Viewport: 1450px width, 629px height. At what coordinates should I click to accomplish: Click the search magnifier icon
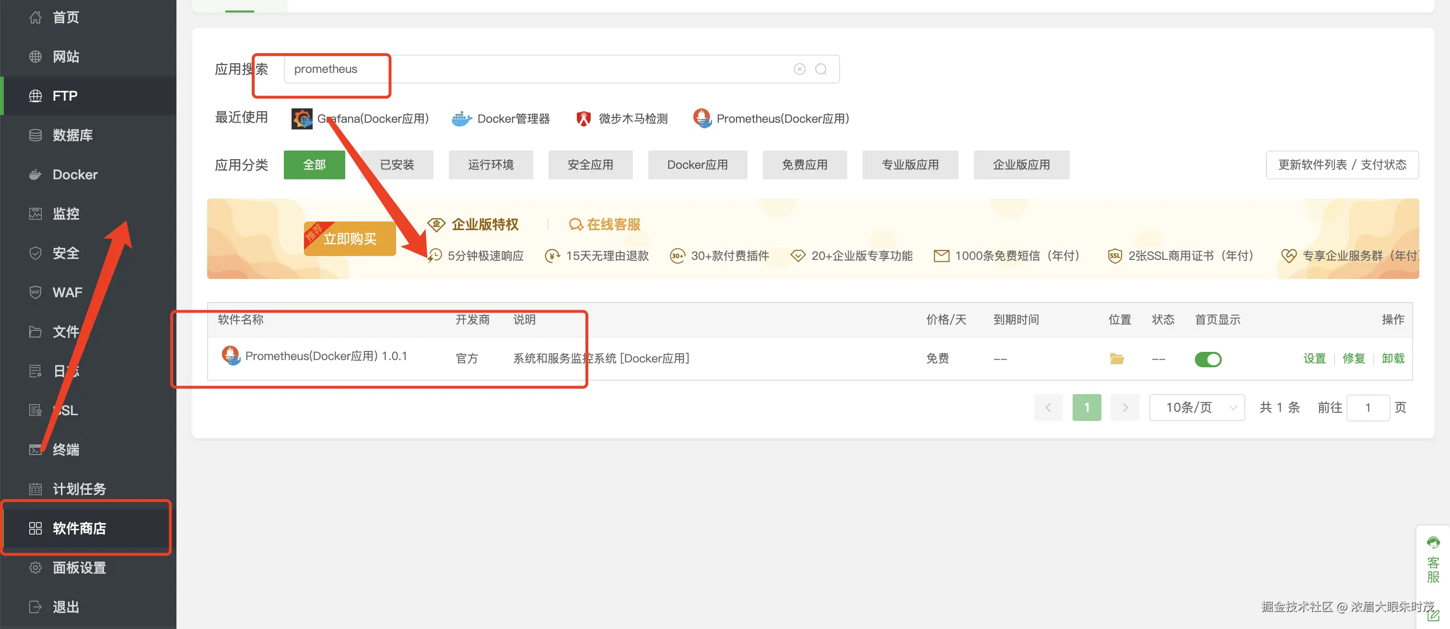(821, 69)
